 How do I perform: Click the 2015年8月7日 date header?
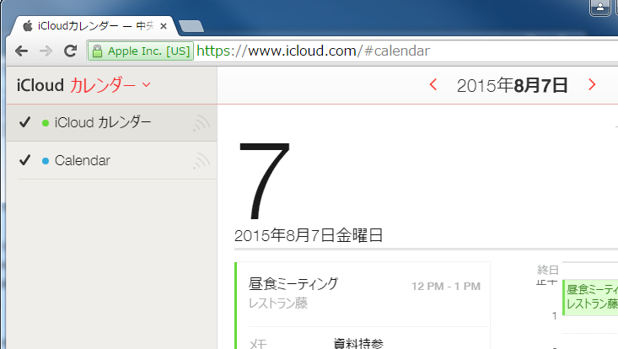513,85
